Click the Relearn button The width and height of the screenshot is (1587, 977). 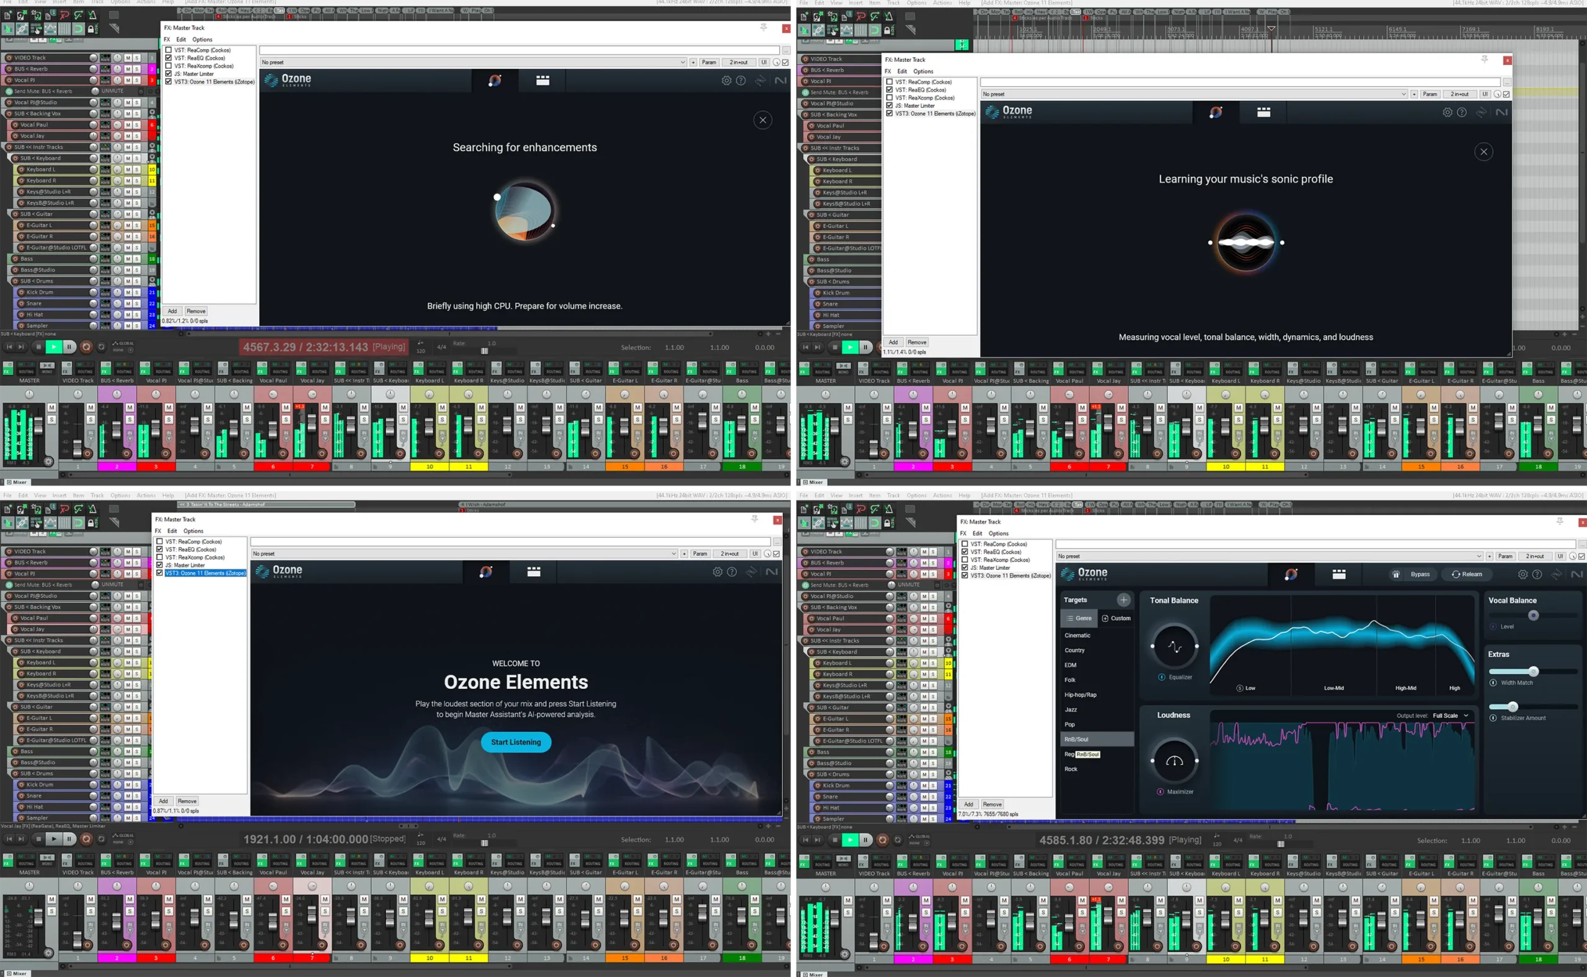click(1467, 574)
